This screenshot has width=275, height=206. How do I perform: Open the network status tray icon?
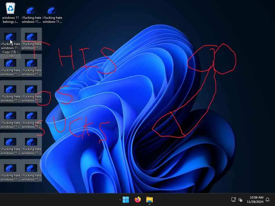click(x=233, y=200)
